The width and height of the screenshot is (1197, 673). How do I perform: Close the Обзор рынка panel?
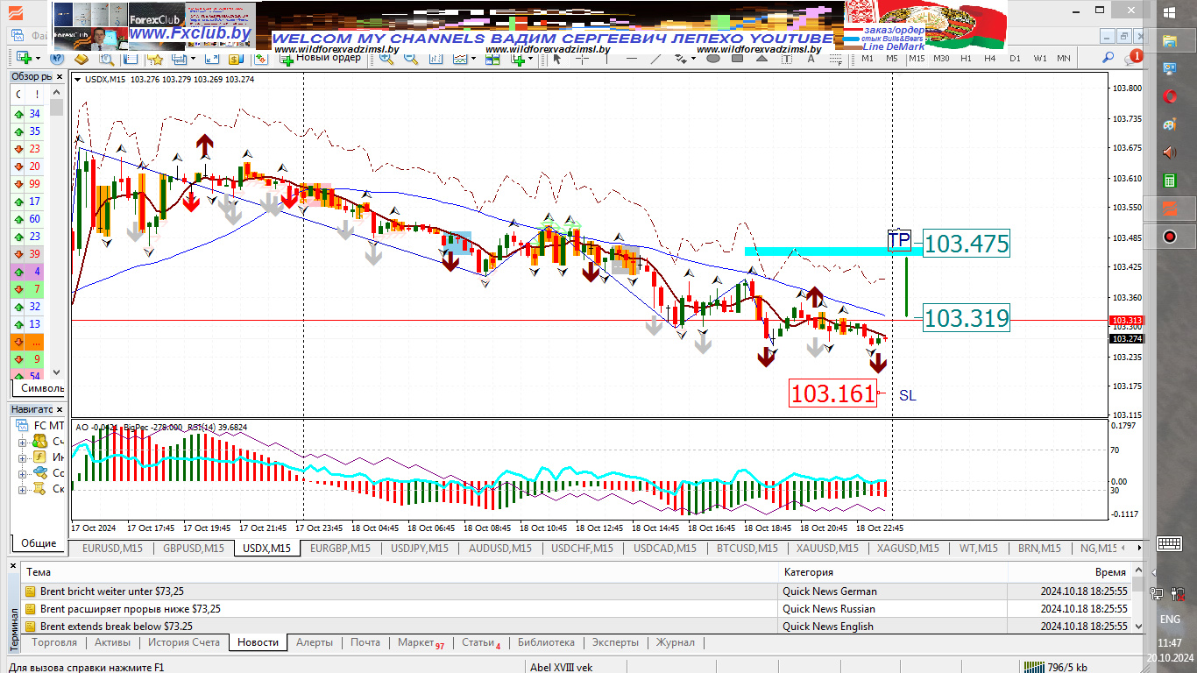(x=60, y=76)
